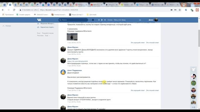Mark 17:58 agent reply as bad answer

(x=152, y=91)
